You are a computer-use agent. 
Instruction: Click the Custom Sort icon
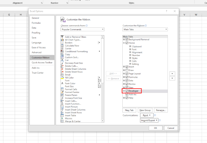point(62,57)
